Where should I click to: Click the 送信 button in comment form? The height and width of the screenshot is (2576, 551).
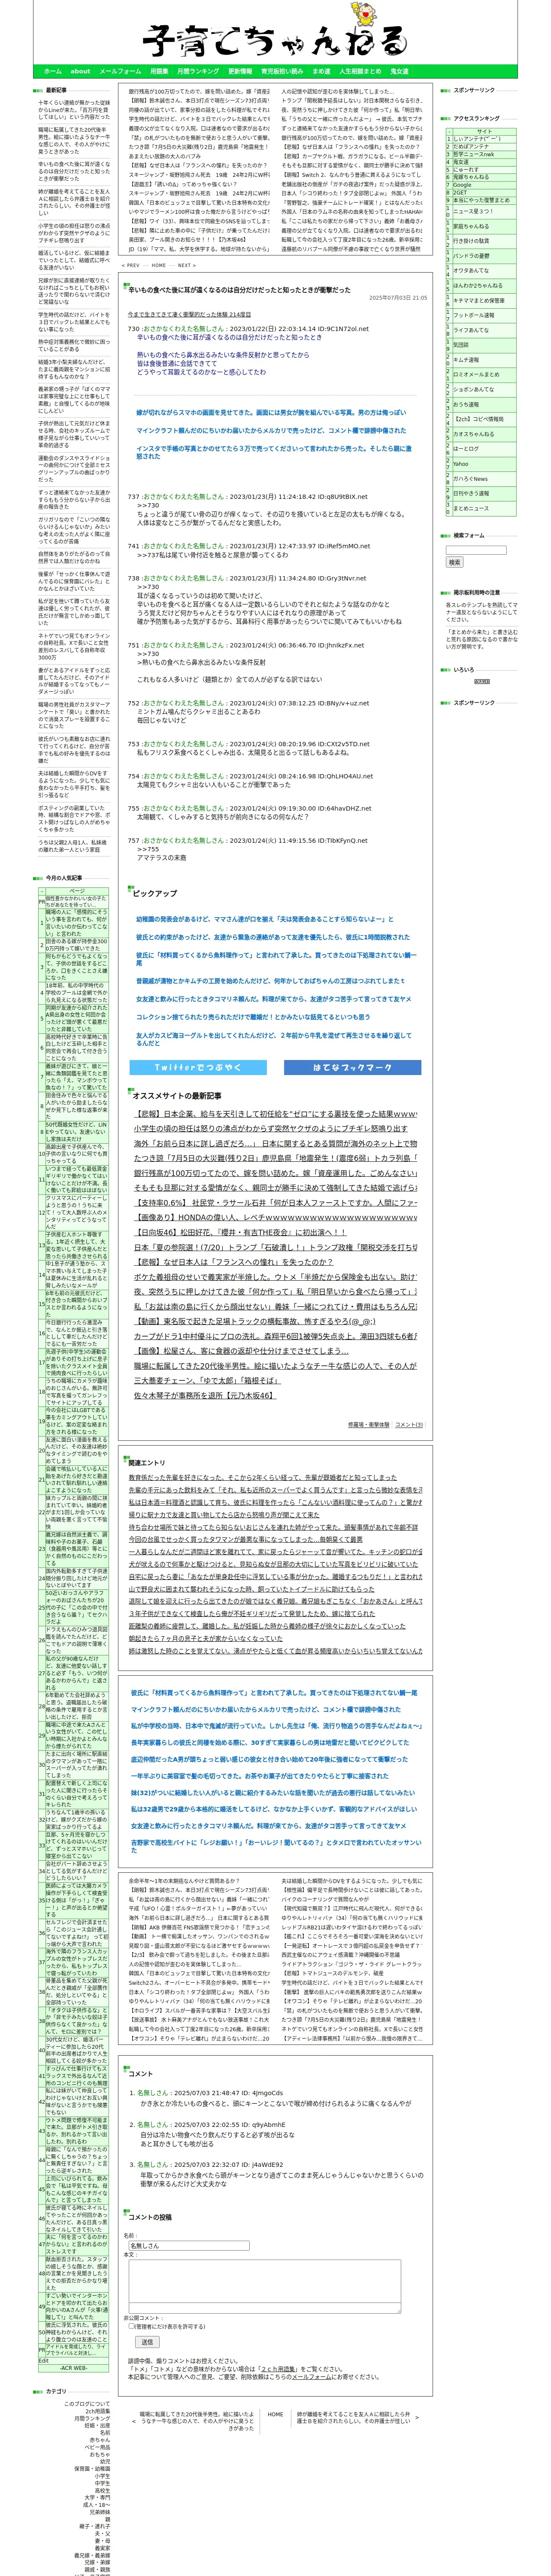(148, 2342)
